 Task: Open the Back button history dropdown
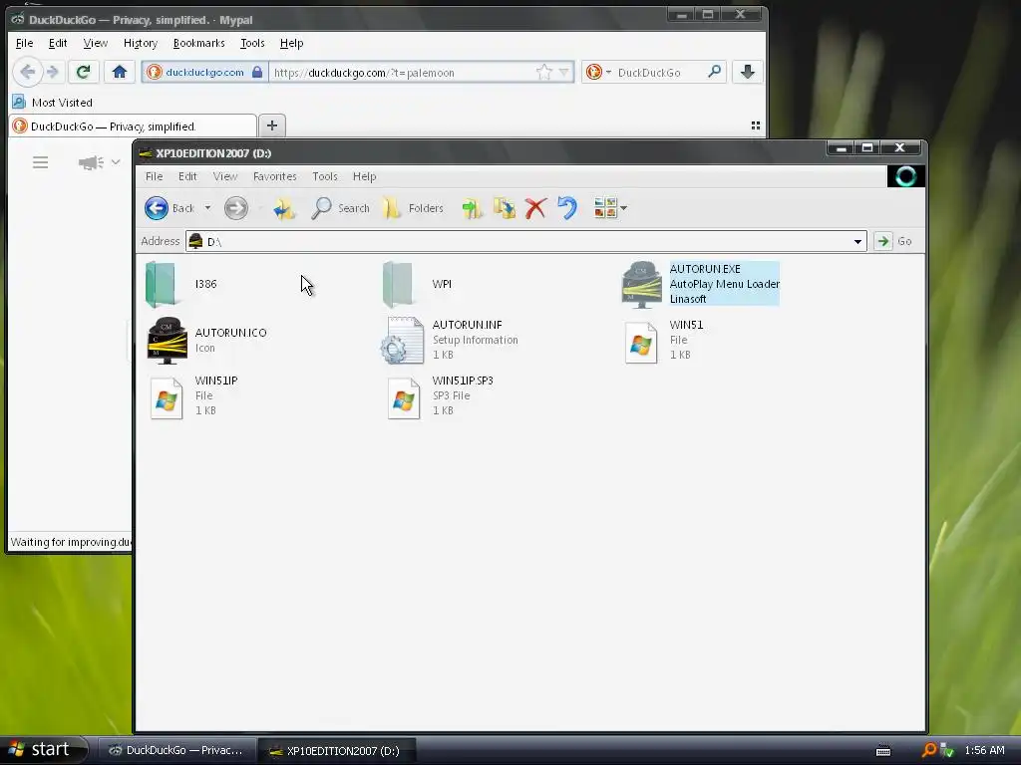click(x=207, y=208)
